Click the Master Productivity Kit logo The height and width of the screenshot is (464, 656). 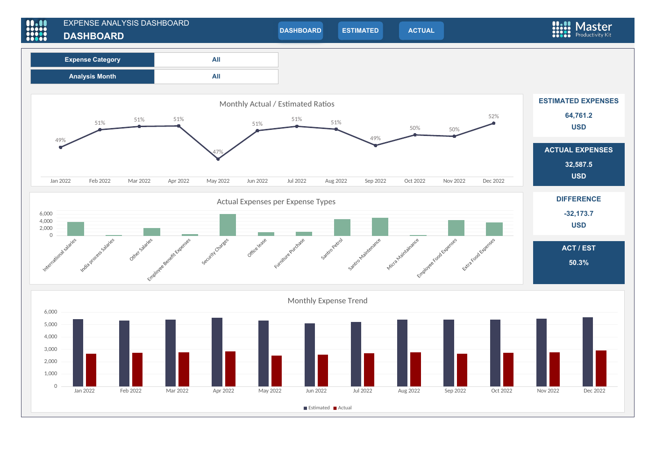(x=582, y=29)
